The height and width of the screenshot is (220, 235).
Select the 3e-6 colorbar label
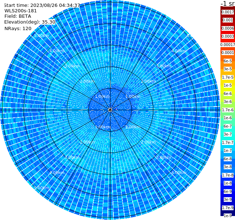tap(228, 101)
